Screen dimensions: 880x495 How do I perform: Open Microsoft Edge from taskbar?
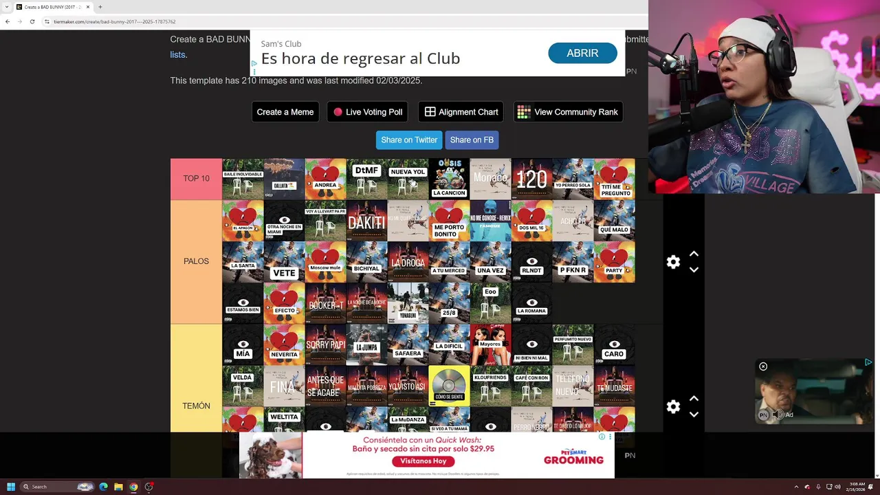(x=103, y=487)
